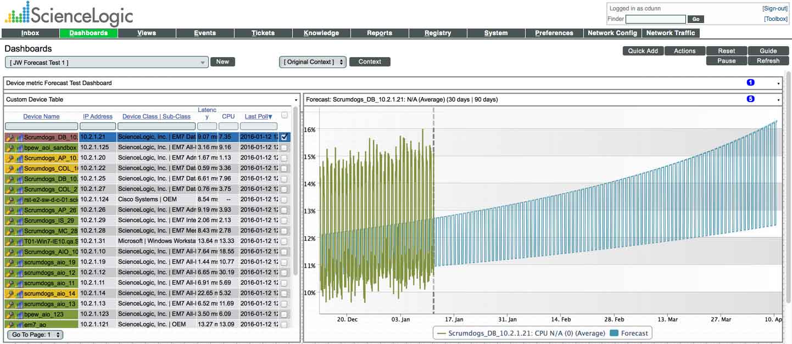Image resolution: width=792 pixels, height=344 pixels.
Task: Tick the checkbox for 10.2.1.125 row
Action: pyautogui.click(x=284, y=148)
